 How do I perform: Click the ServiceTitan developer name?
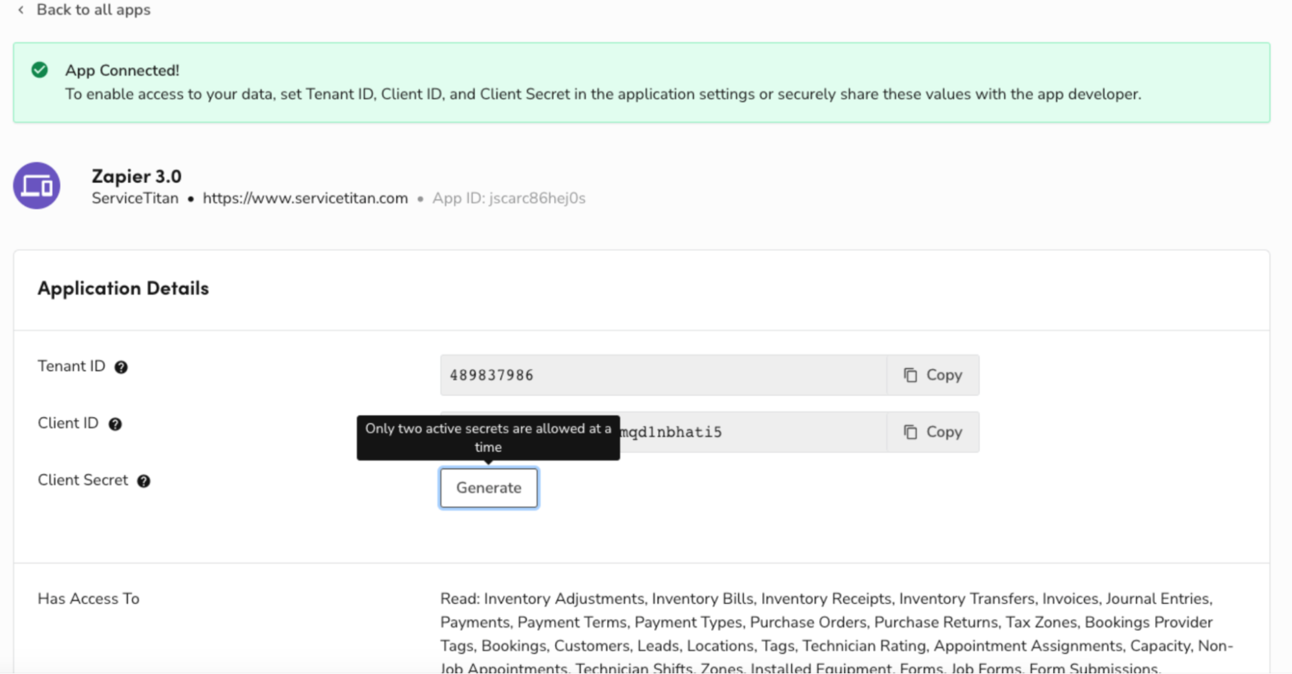click(x=134, y=198)
